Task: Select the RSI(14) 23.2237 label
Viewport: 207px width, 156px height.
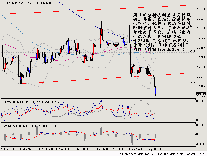Action: (54, 102)
